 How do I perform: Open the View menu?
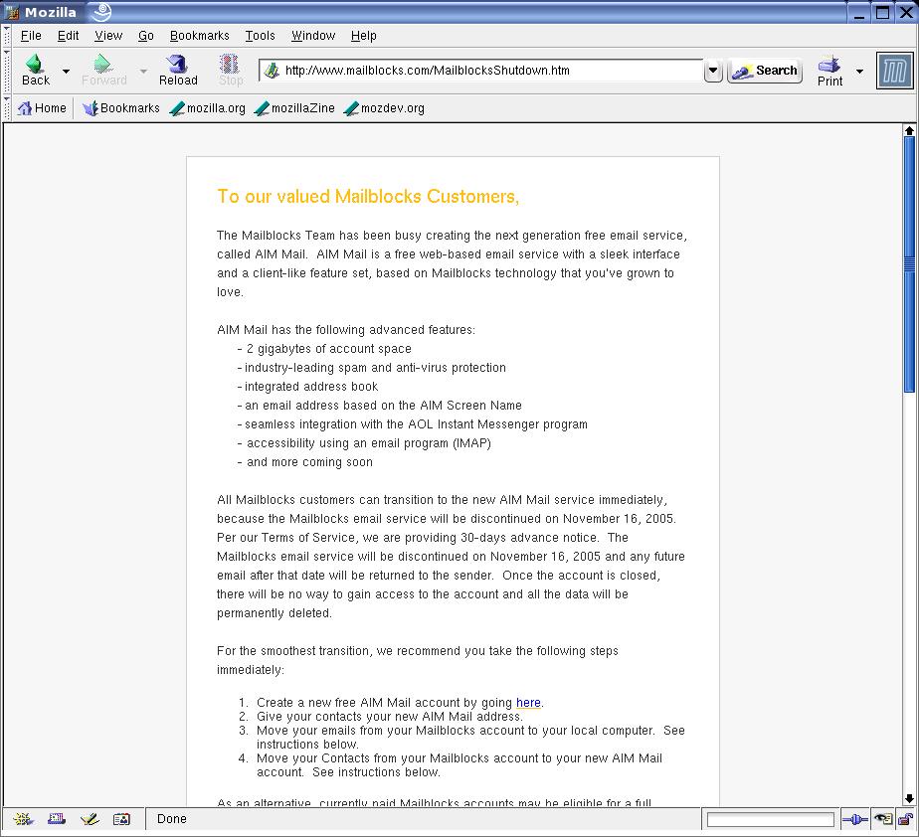tap(108, 36)
